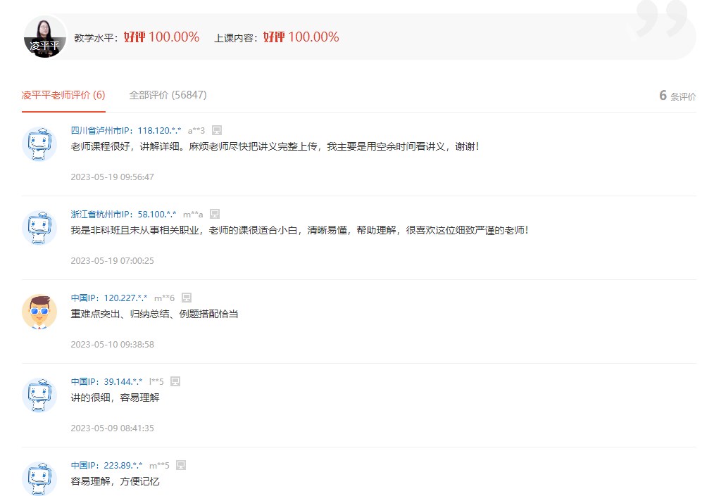Click robot avatar of reviewer m**a
This screenshot has height=496, width=714.
(39, 228)
